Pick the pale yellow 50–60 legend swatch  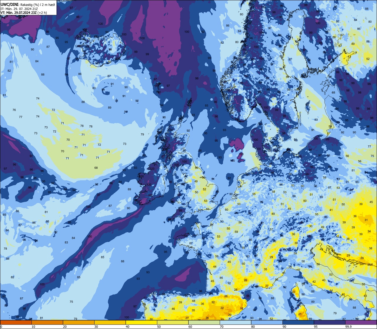pos(173,322)
